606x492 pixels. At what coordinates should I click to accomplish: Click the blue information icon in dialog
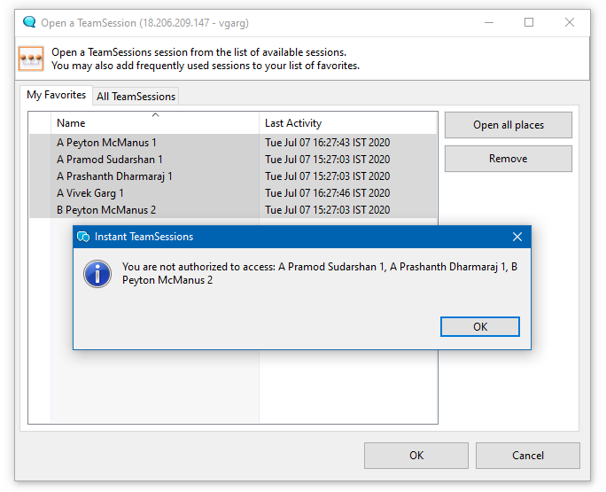(x=97, y=274)
